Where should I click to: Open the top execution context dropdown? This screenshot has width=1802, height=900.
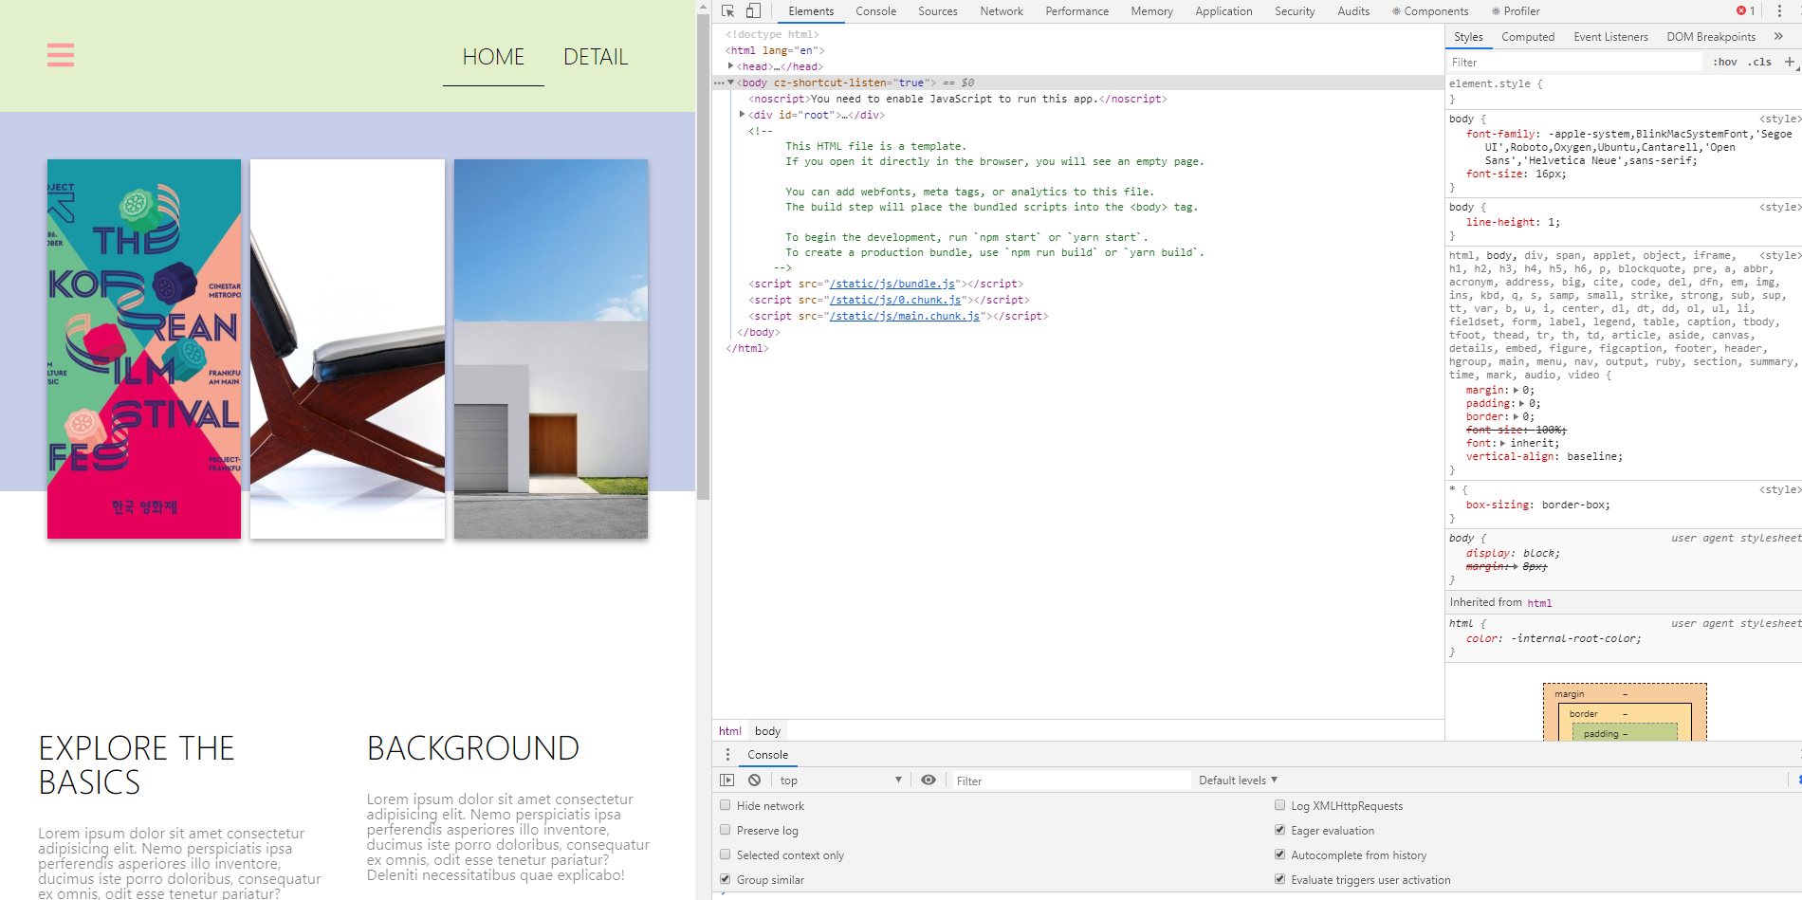(840, 781)
